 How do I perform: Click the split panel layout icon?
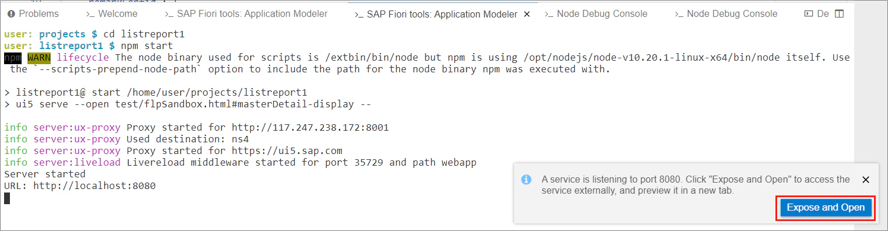pyautogui.click(x=840, y=13)
